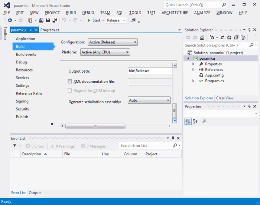The width and height of the screenshot is (260, 205).
Task: Click Sync with Active Document icon
Action: point(222,37)
